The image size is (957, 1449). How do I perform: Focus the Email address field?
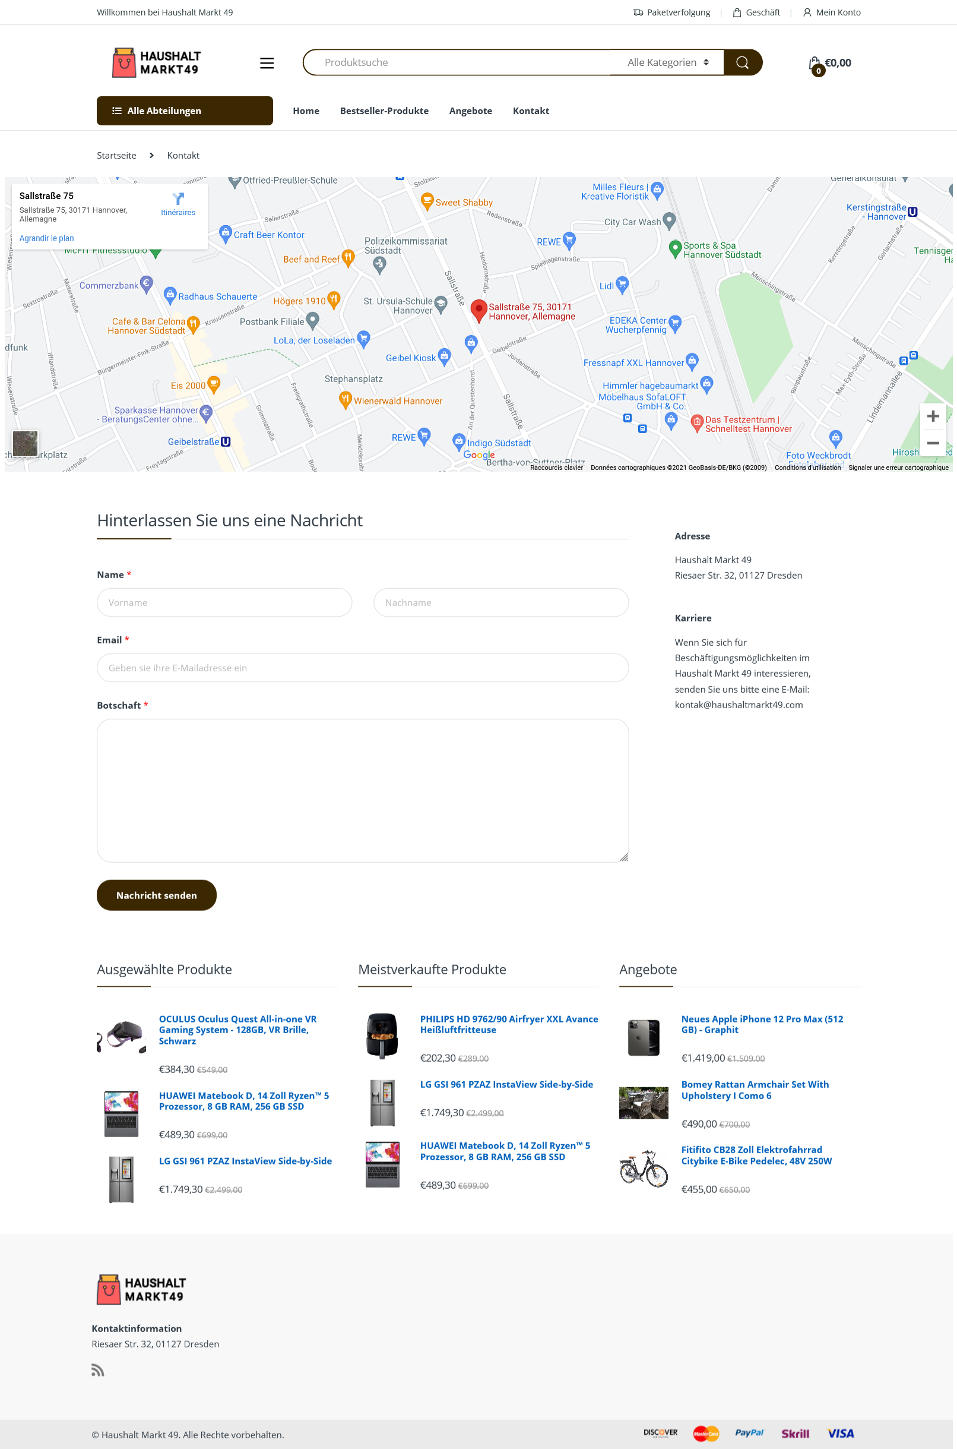[363, 667]
